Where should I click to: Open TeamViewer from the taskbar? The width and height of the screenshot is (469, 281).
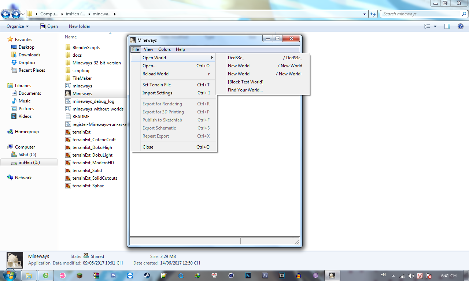pos(130,276)
